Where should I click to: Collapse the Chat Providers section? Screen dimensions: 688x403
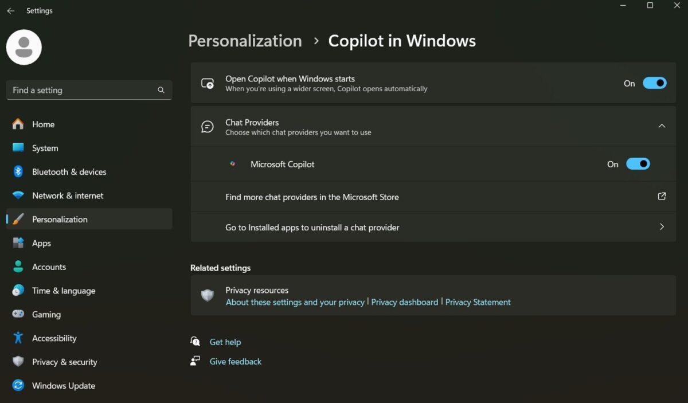click(x=662, y=126)
